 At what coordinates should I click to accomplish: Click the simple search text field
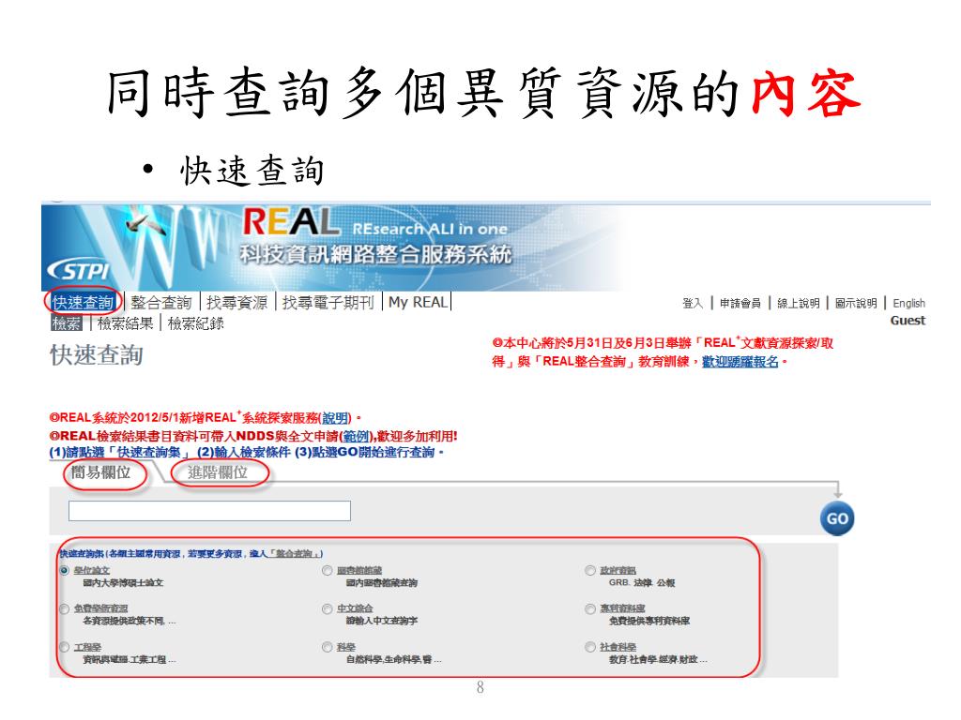pyautogui.click(x=209, y=511)
